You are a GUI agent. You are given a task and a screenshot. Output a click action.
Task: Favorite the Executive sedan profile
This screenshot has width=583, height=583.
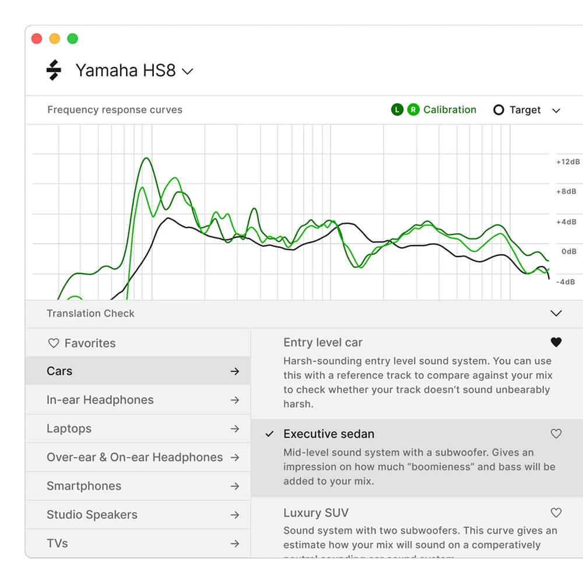tap(556, 434)
